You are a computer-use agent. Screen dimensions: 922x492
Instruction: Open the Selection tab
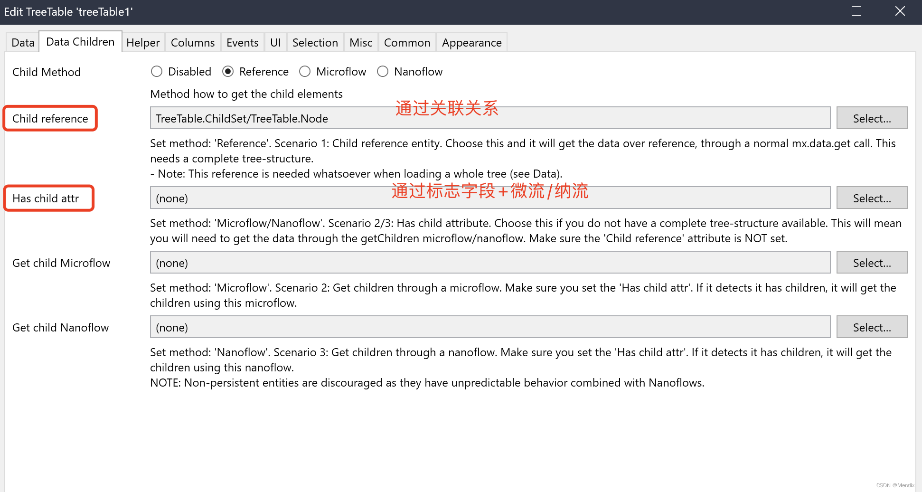coord(315,43)
